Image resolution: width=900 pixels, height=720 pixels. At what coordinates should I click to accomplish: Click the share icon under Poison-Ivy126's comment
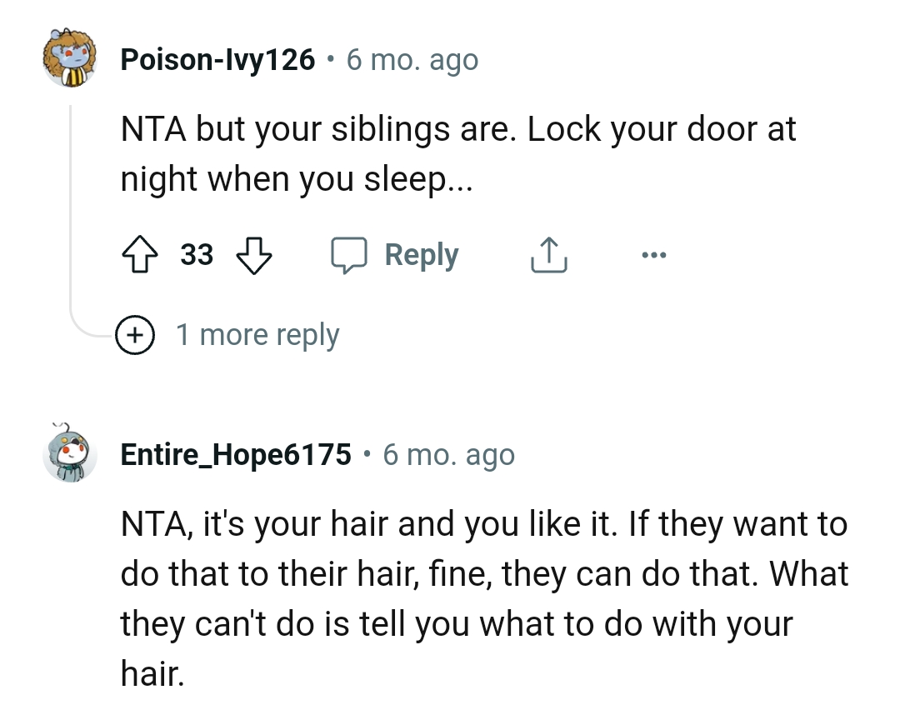[x=547, y=255]
